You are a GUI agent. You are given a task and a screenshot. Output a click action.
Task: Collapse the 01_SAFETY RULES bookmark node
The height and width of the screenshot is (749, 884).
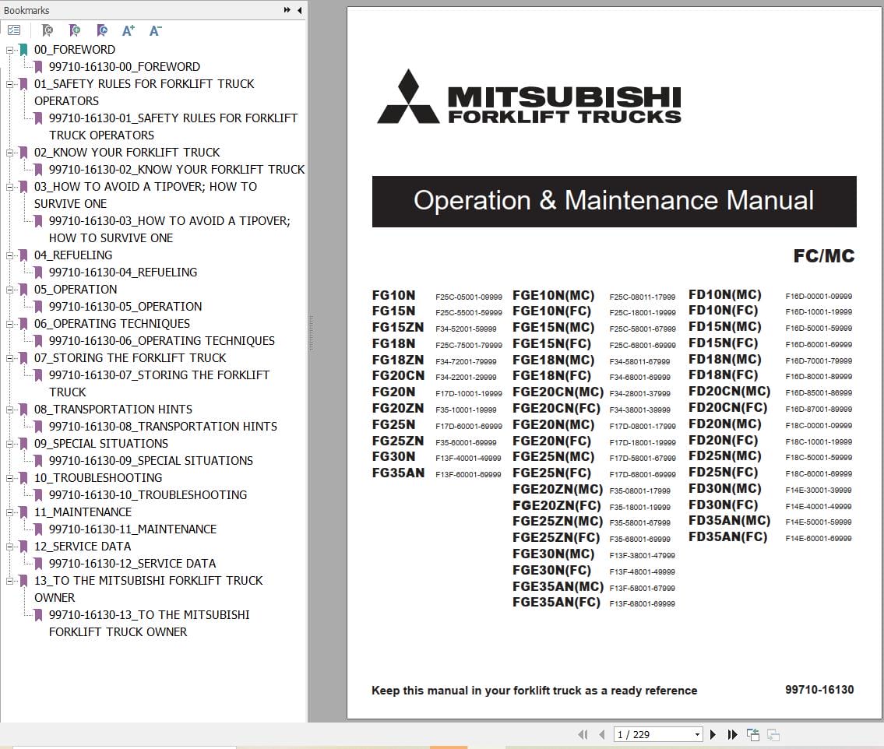(x=9, y=85)
